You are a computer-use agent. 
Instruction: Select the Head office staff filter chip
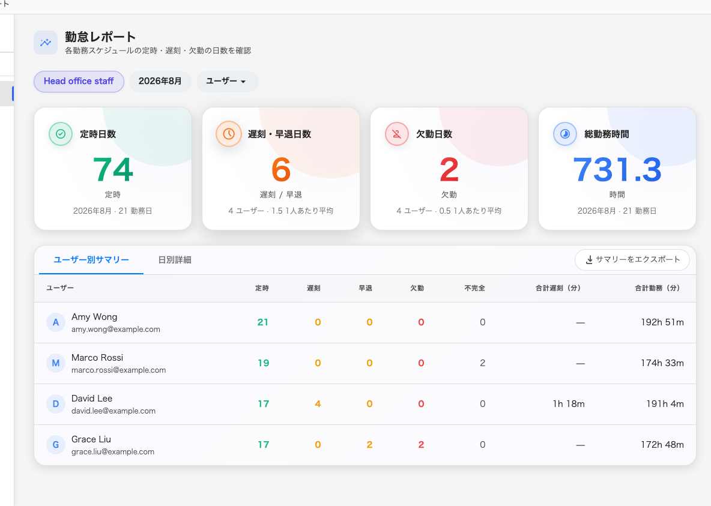point(79,81)
